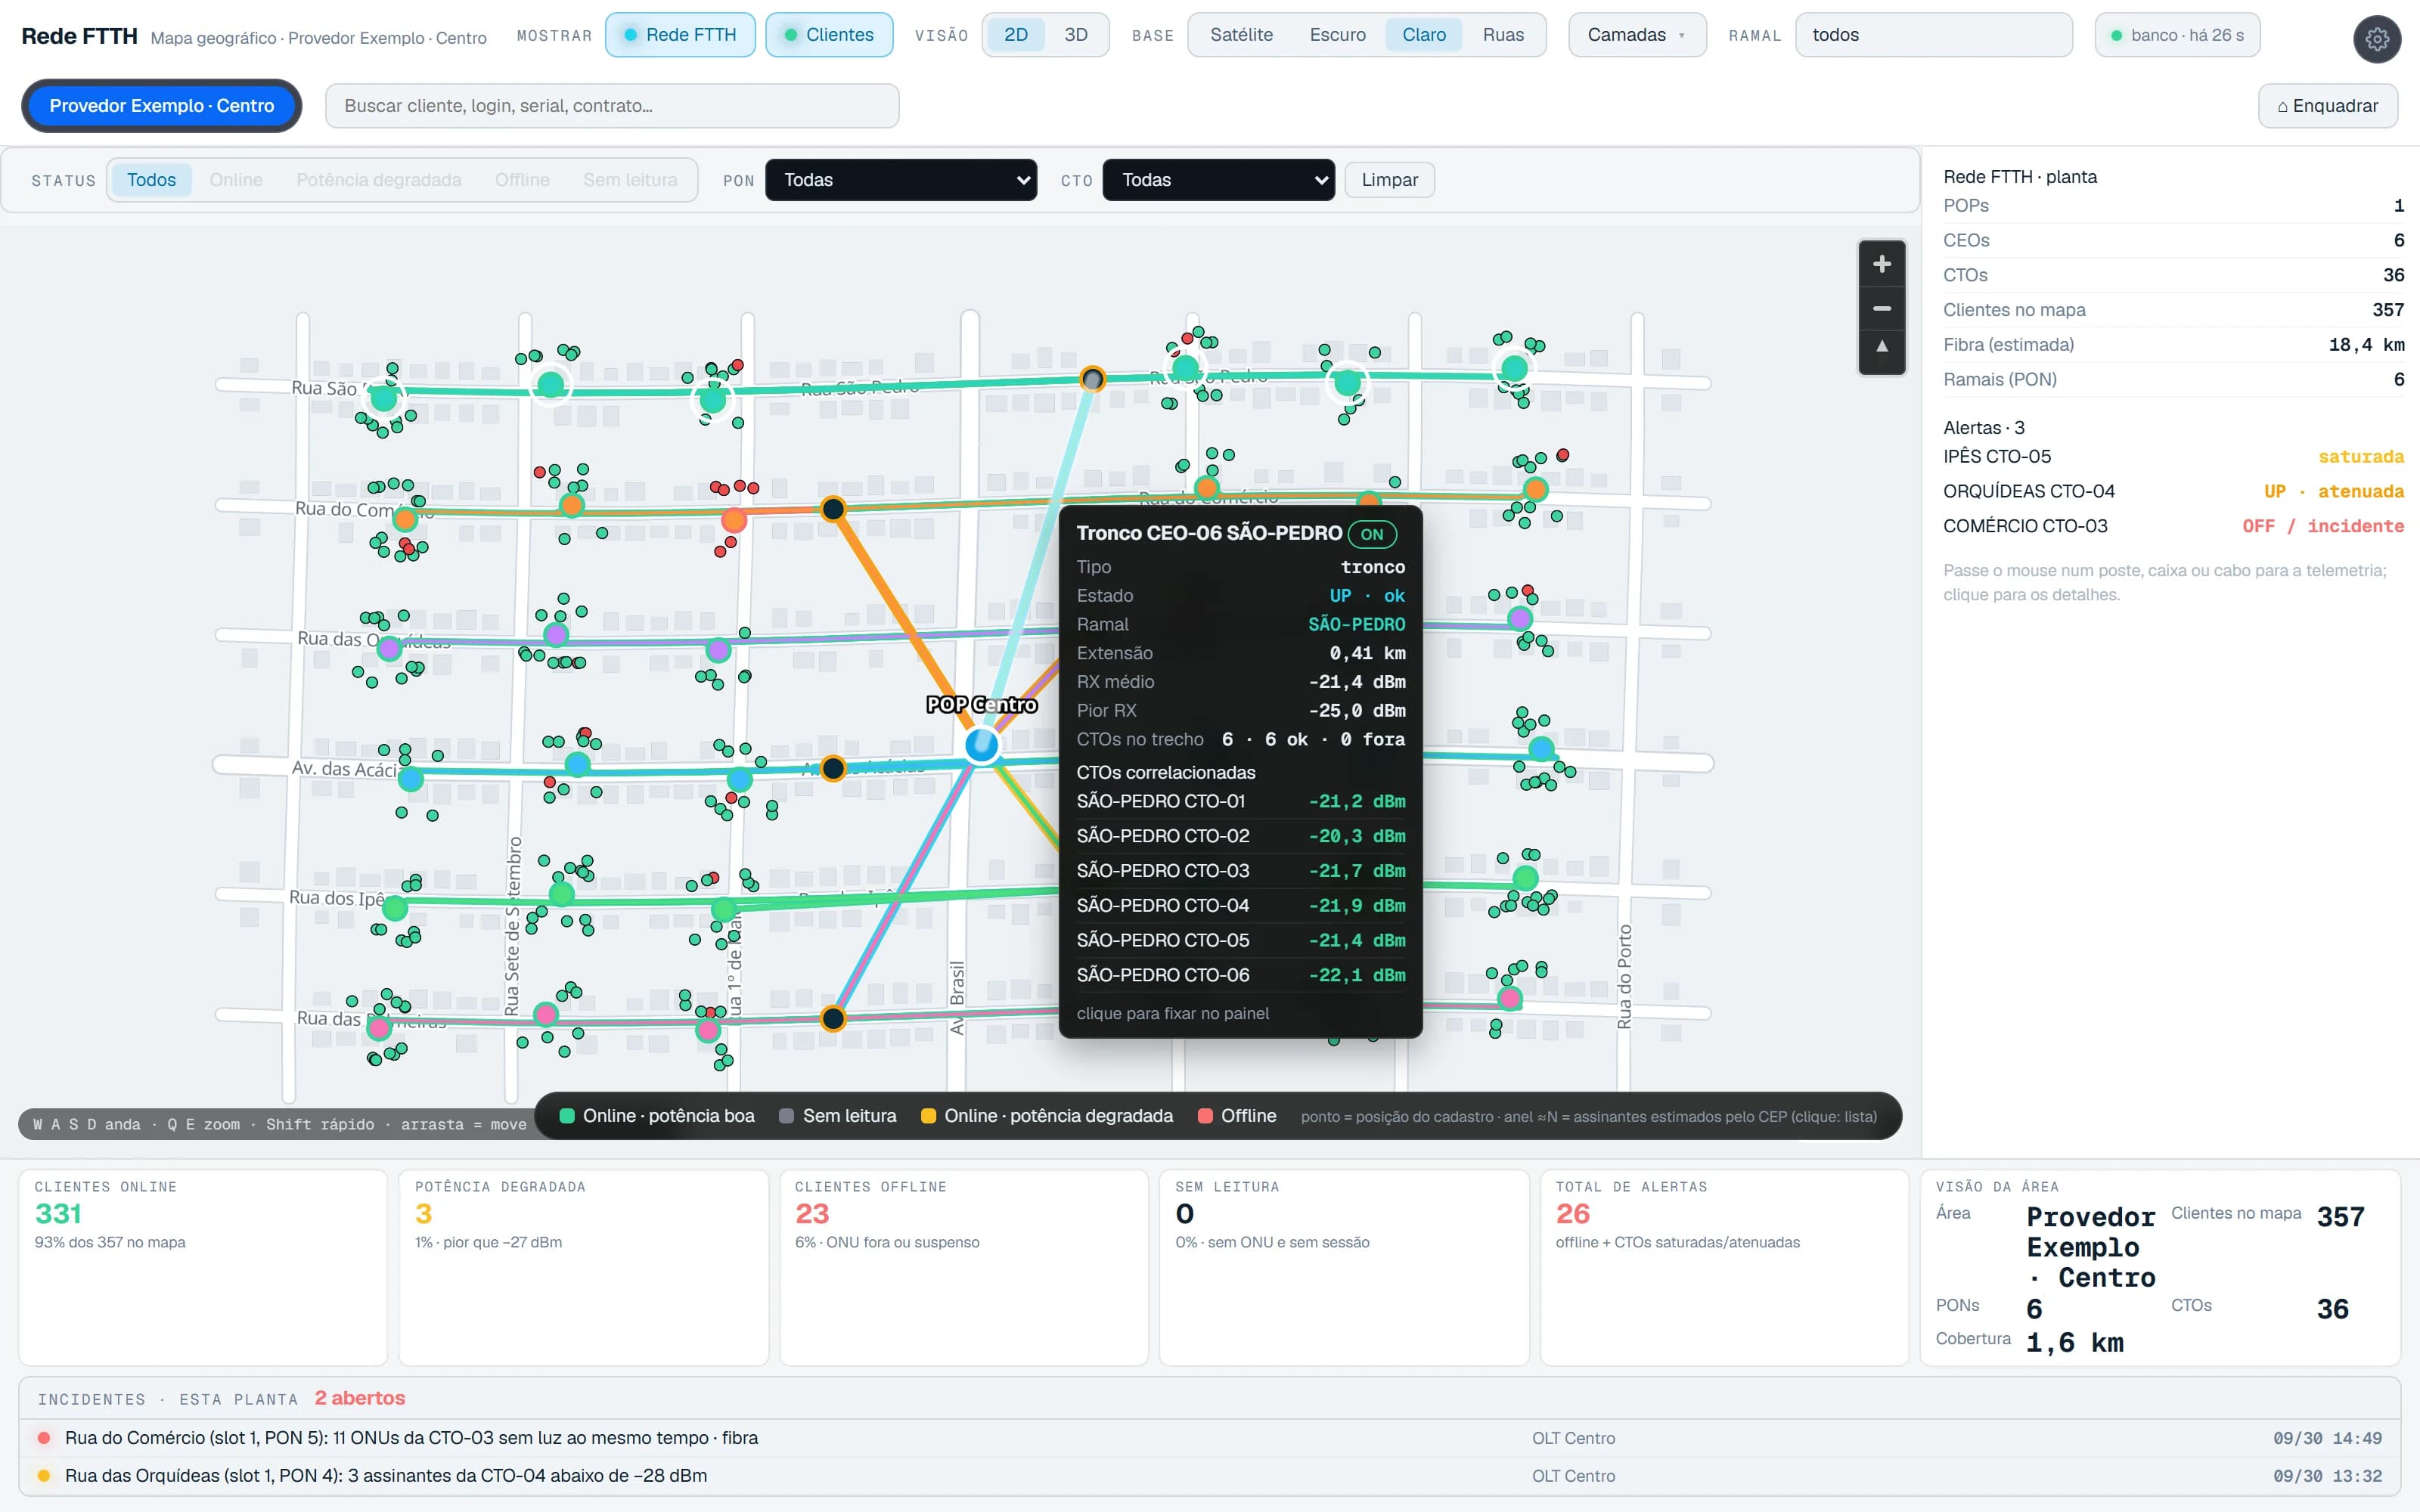Select Satélite base map
Image resolution: width=2420 pixels, height=1512 pixels.
(1241, 35)
